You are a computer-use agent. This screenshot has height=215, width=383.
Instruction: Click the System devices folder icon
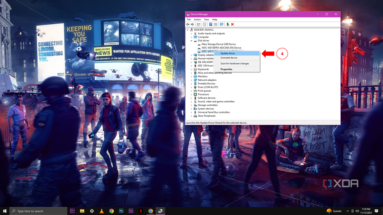click(195, 109)
